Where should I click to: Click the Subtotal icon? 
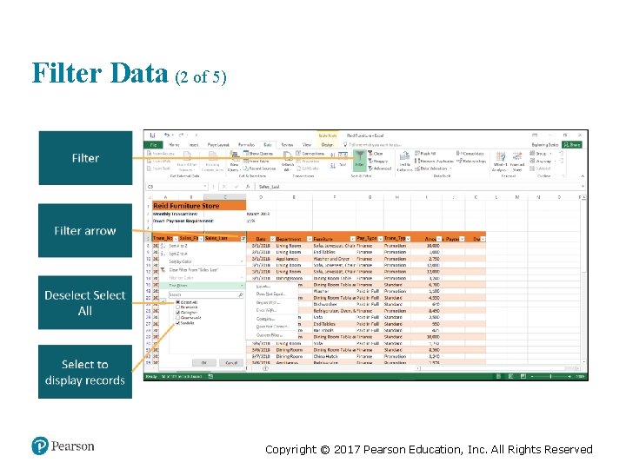[x=532, y=168]
